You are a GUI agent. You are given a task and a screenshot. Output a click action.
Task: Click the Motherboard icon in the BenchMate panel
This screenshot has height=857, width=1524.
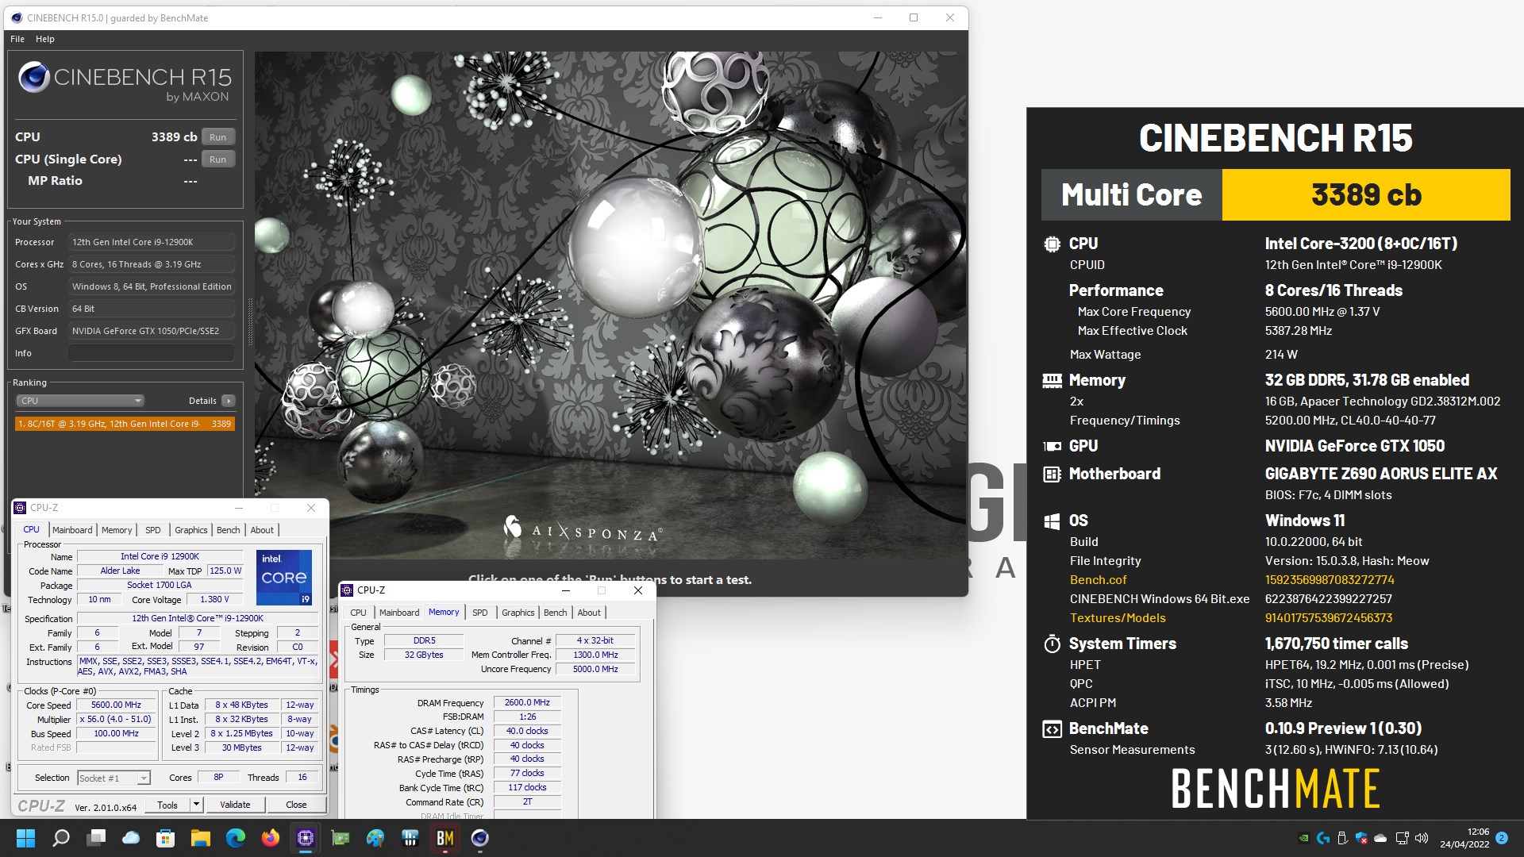[1052, 475]
